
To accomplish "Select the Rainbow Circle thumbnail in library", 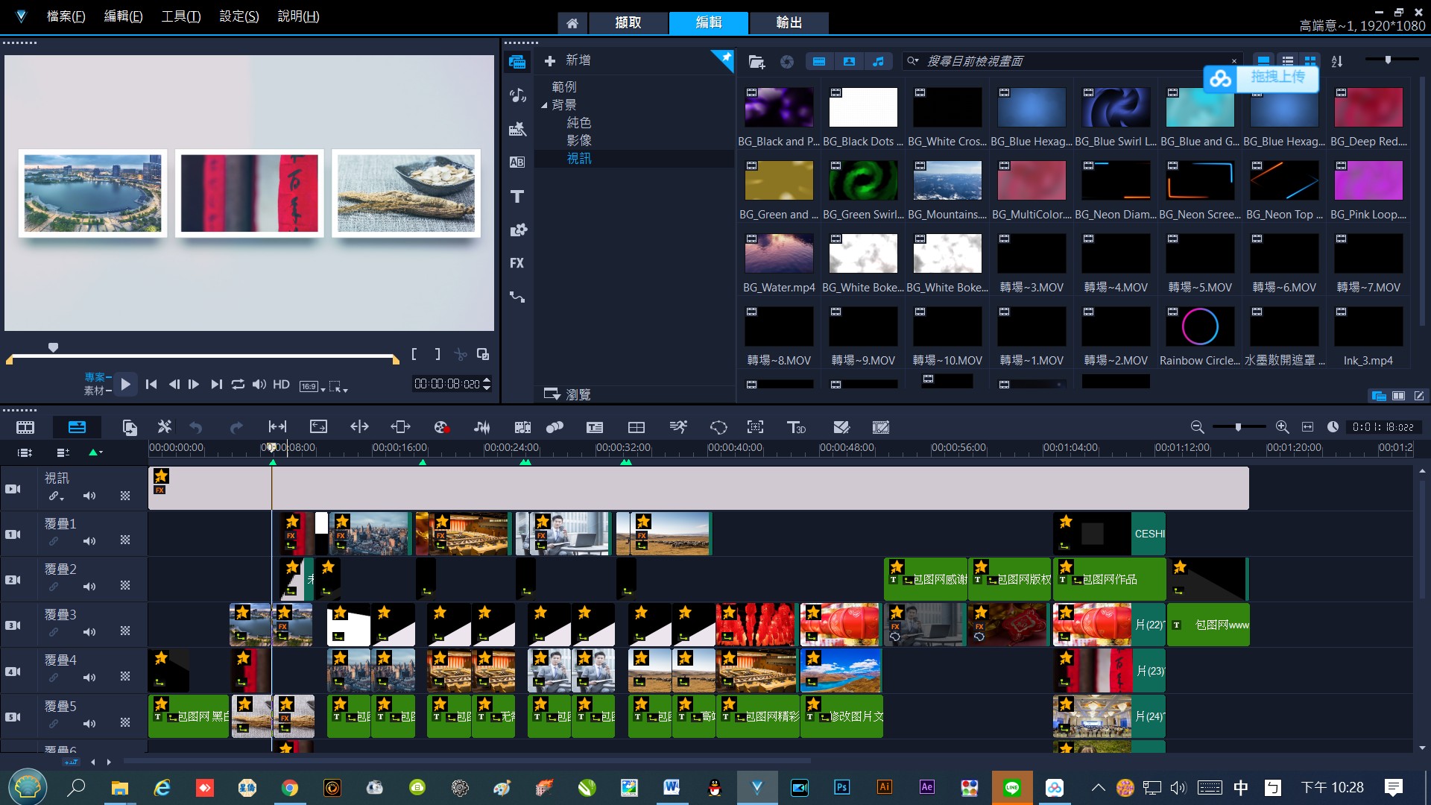I will [1200, 326].
